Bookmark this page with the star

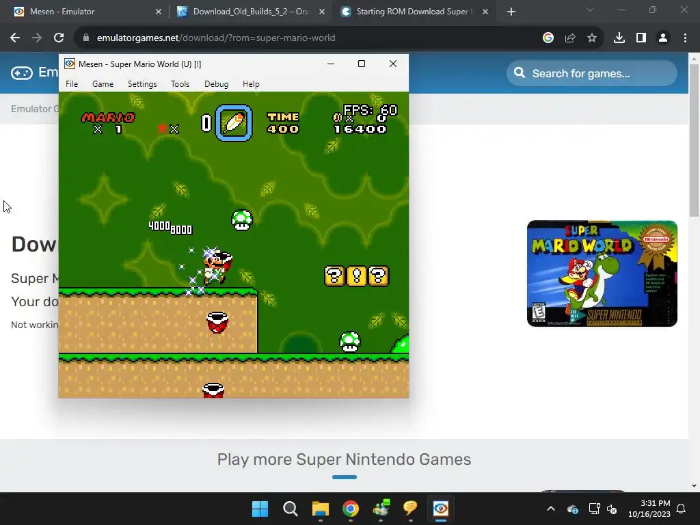pos(591,38)
